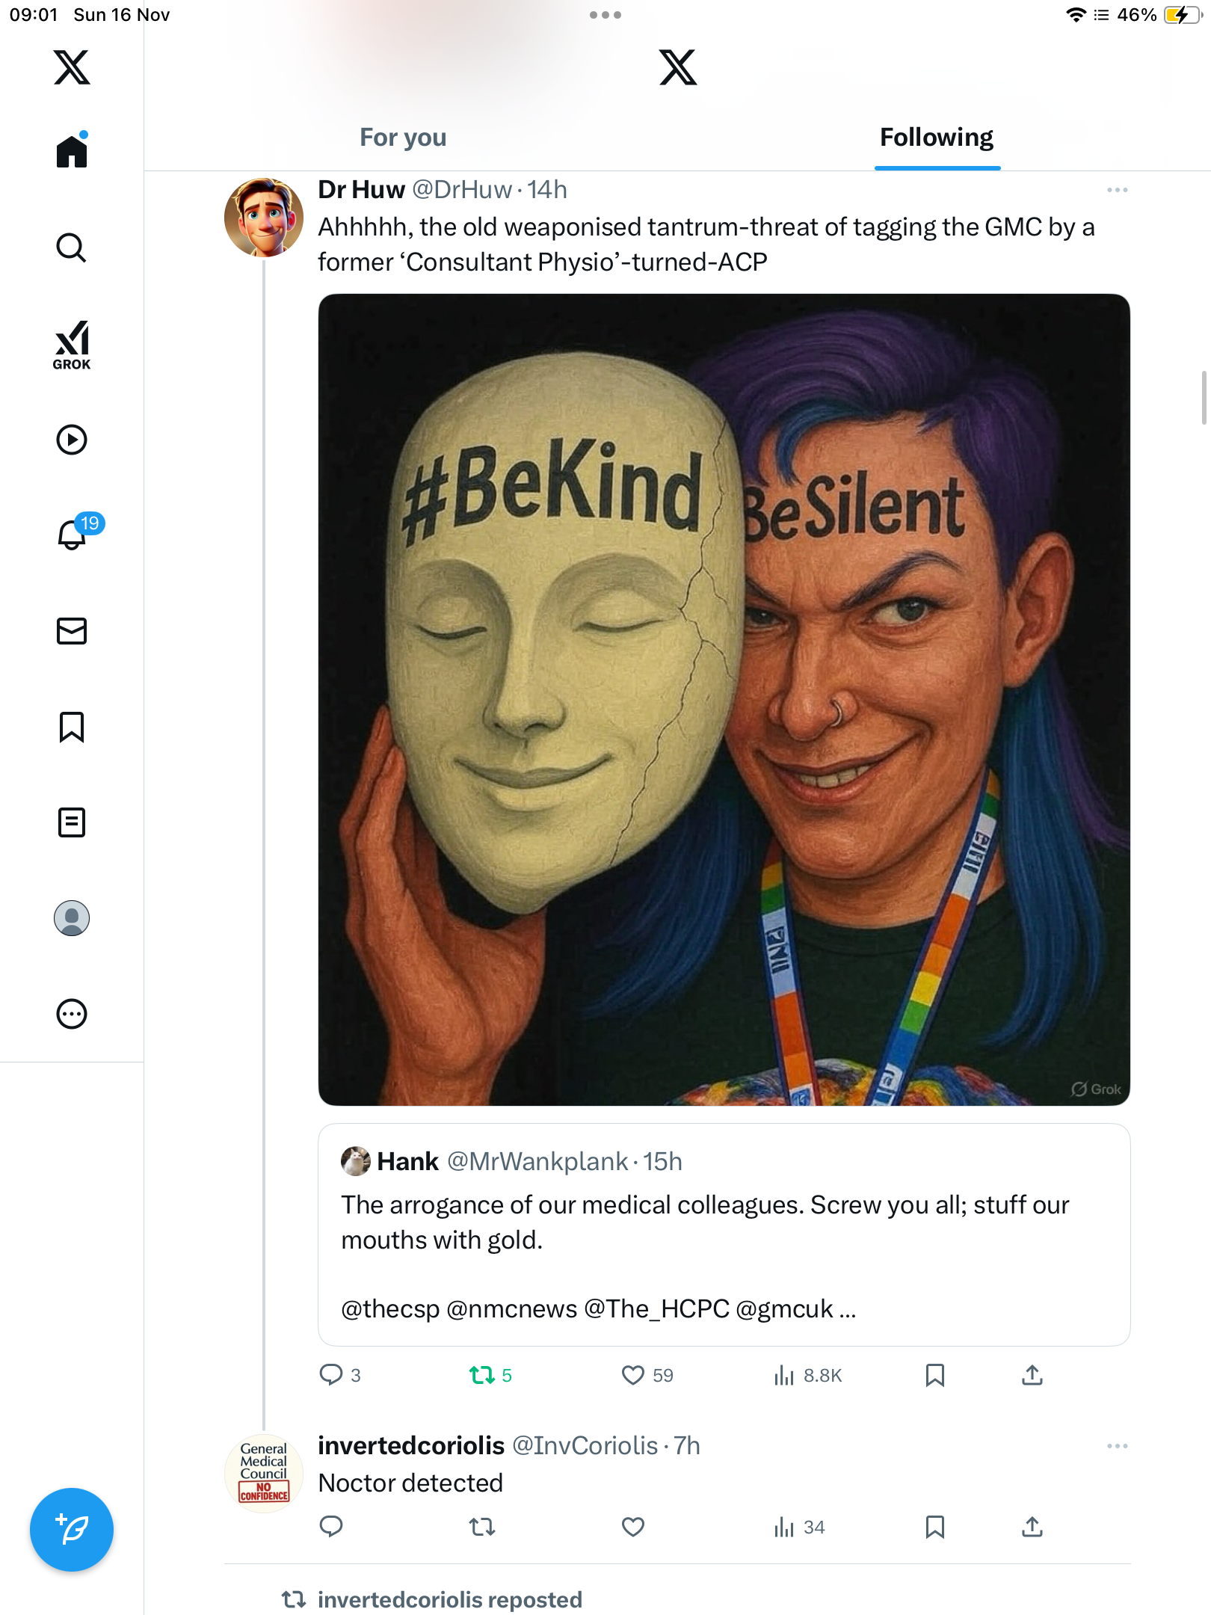1211x1615 pixels.
Task: Open more options on Dr Huw's post
Action: tap(1117, 190)
